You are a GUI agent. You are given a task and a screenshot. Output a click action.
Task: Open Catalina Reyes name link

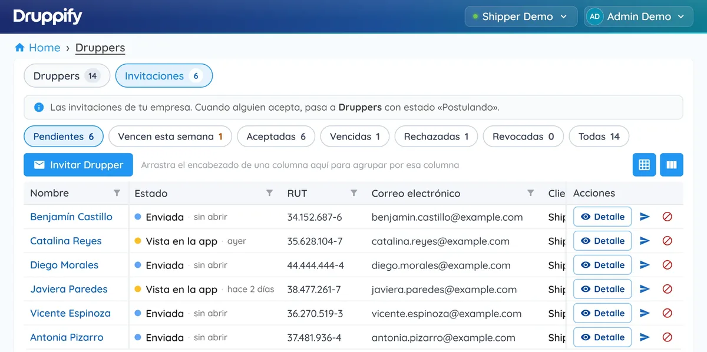(66, 241)
